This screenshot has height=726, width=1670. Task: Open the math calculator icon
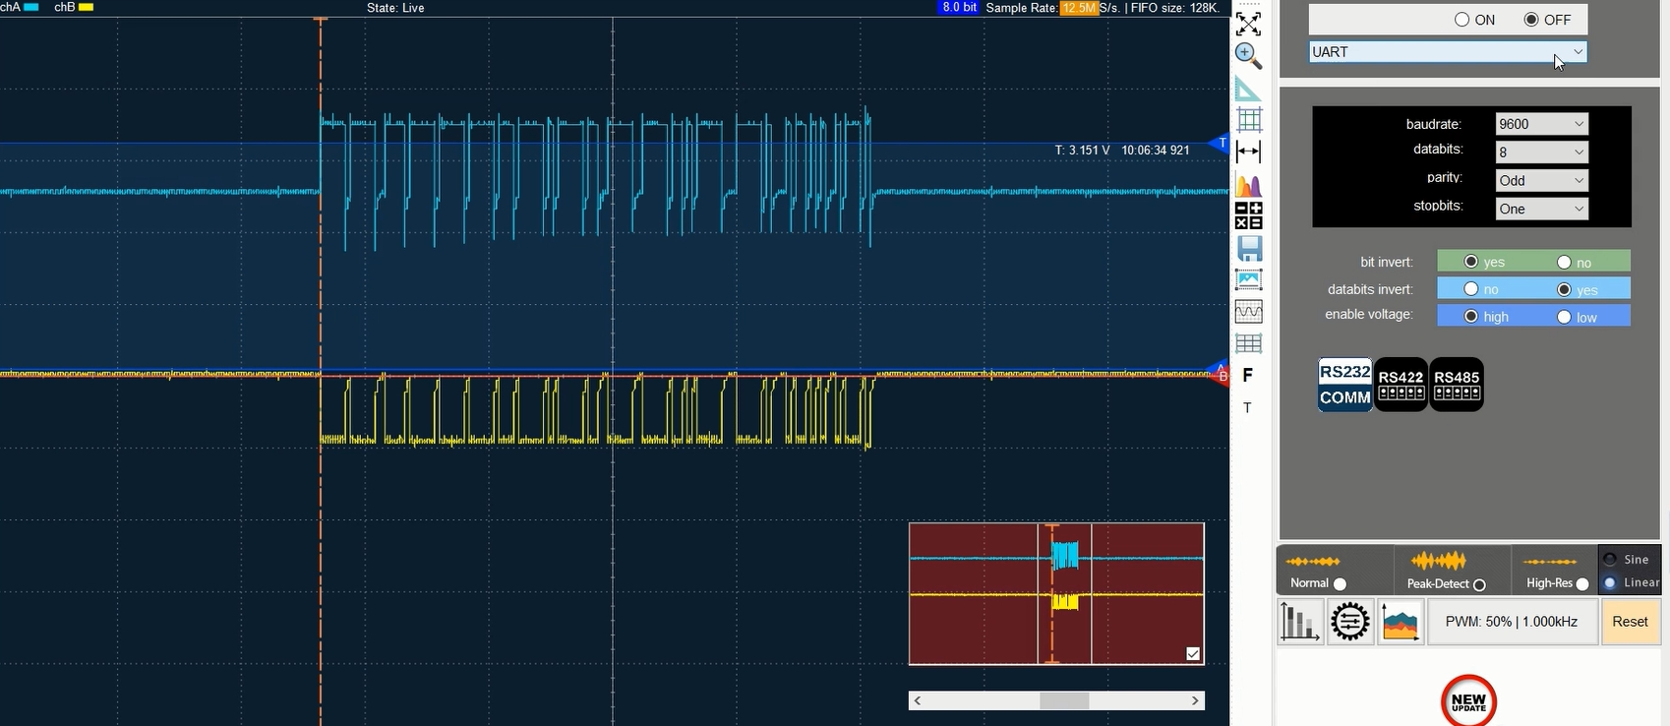pos(1248,215)
